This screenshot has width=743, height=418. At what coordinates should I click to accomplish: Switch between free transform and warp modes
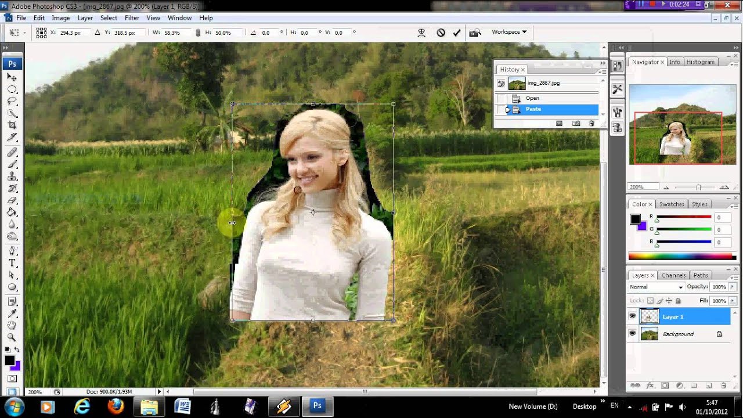tap(422, 33)
